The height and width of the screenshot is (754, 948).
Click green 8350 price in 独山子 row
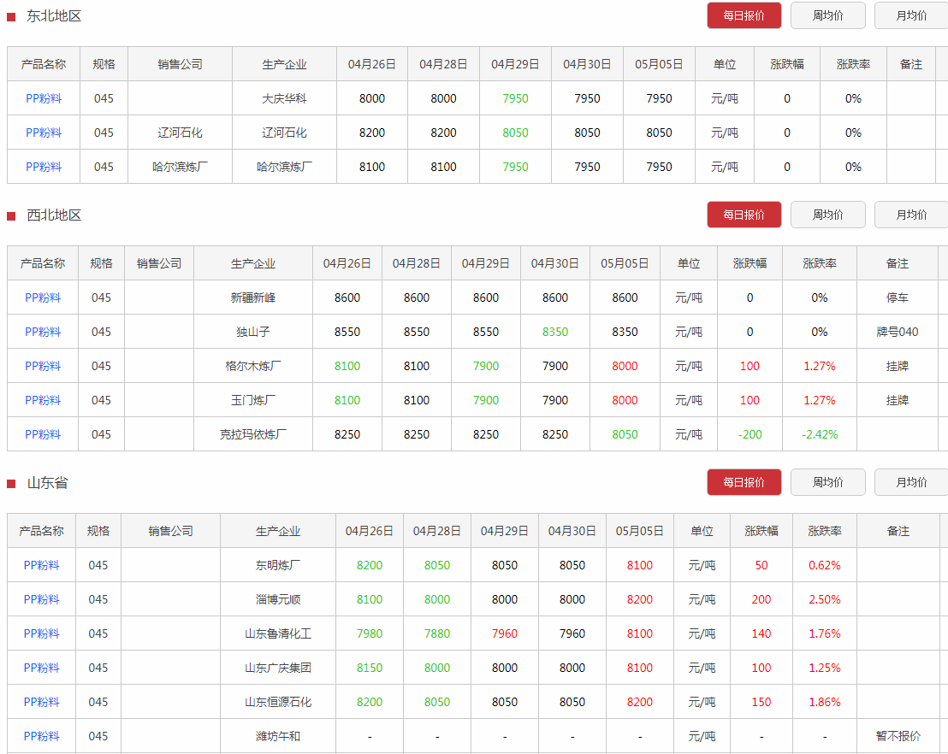555,332
